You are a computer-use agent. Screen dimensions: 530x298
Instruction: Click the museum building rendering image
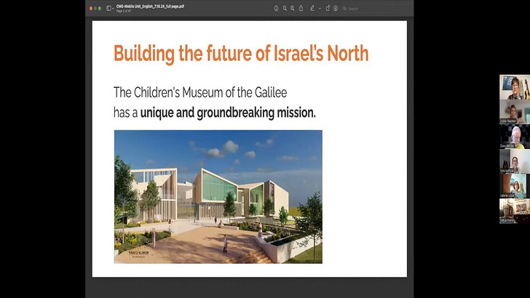[218, 197]
